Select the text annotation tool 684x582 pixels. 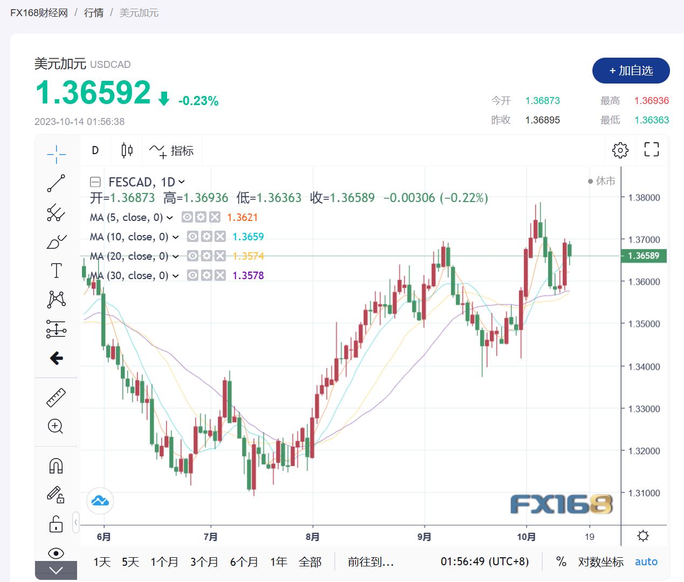[x=56, y=271]
